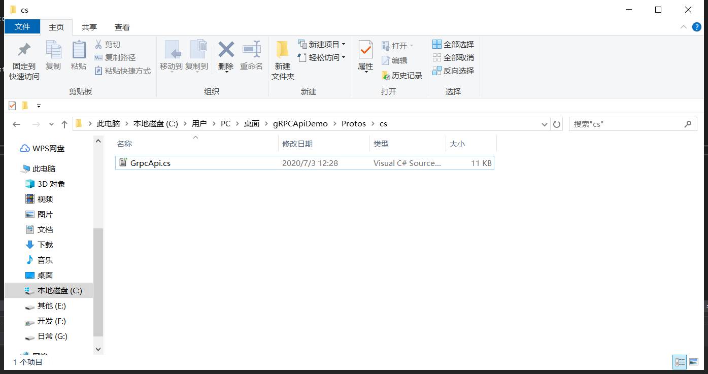Click the navigation pane scroll down arrow
Image resolution: width=708 pixels, height=374 pixels.
click(x=98, y=349)
